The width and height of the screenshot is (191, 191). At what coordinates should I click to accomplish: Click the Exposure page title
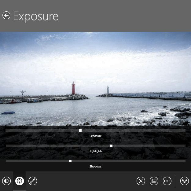(35, 16)
